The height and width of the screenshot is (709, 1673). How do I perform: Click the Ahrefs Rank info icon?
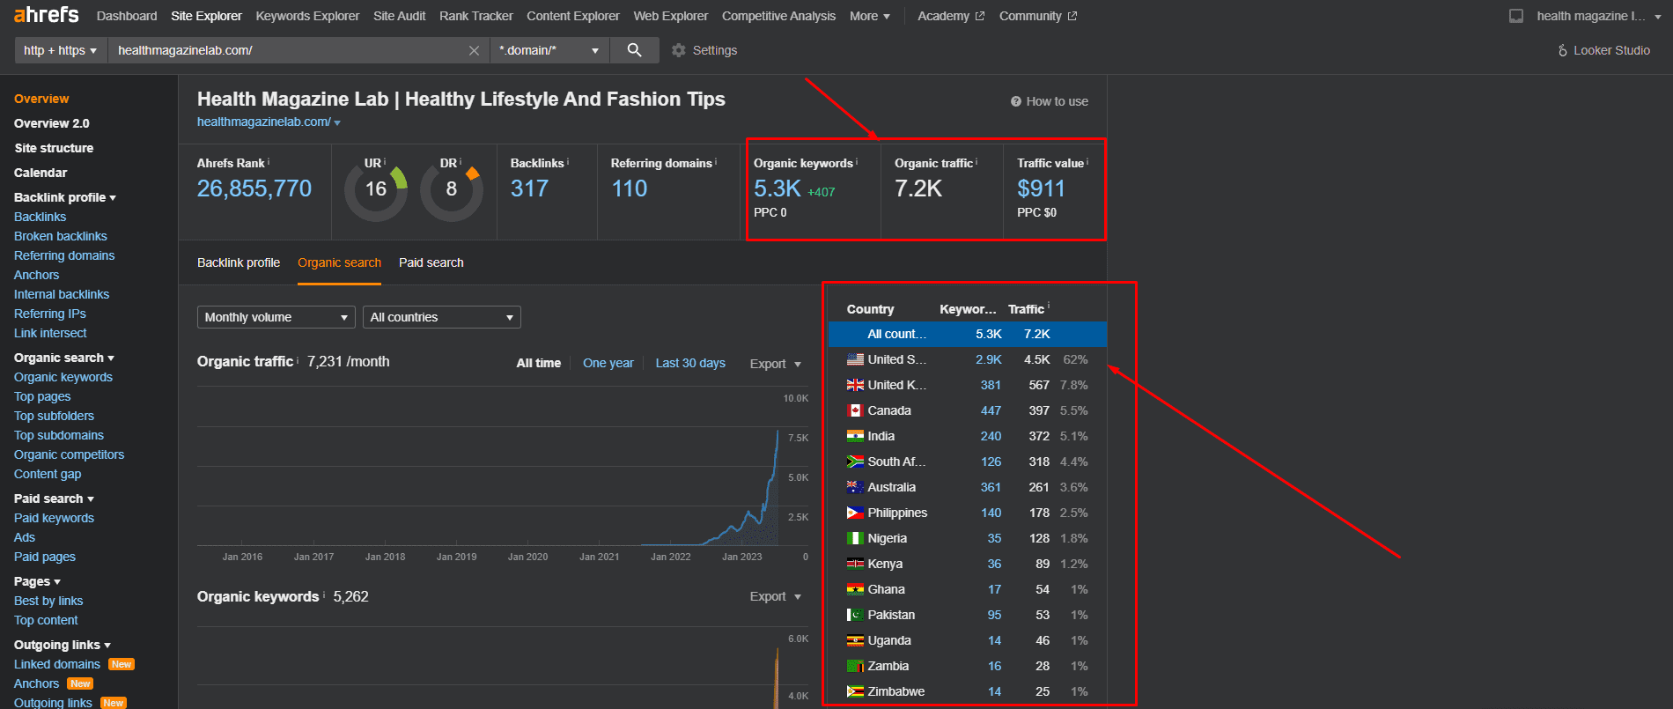(x=269, y=161)
